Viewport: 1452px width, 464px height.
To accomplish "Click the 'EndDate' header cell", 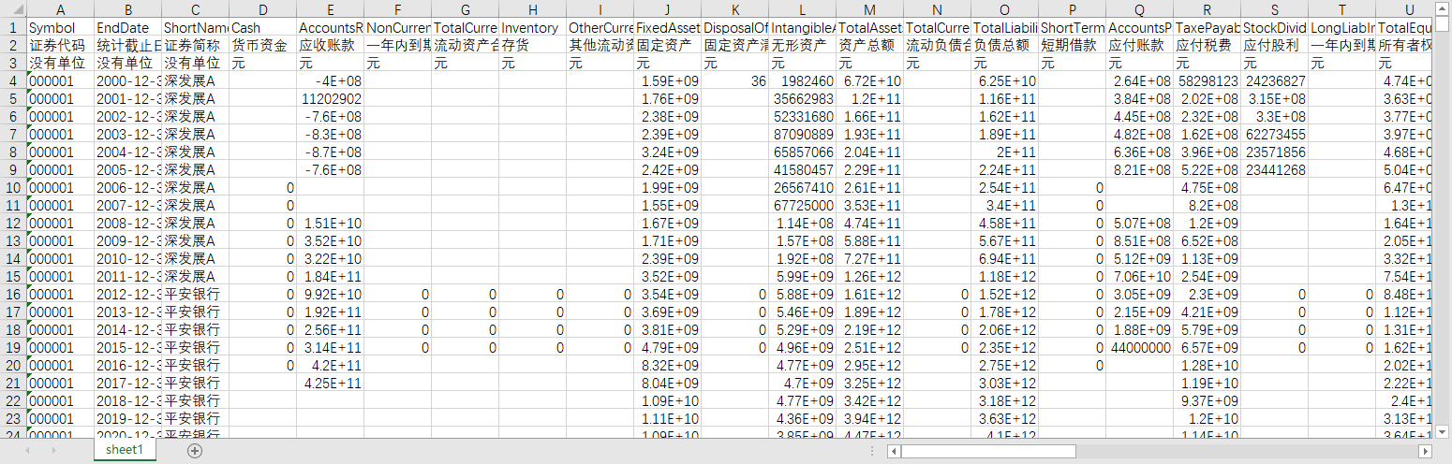I will click(127, 28).
